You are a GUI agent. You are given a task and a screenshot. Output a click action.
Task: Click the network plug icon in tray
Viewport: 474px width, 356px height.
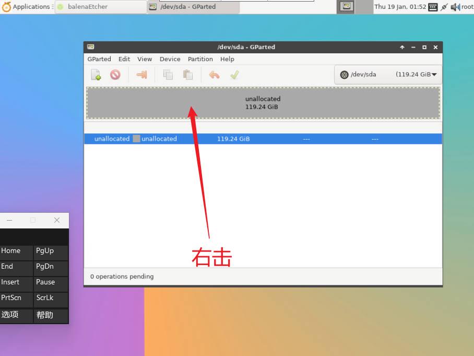click(444, 7)
